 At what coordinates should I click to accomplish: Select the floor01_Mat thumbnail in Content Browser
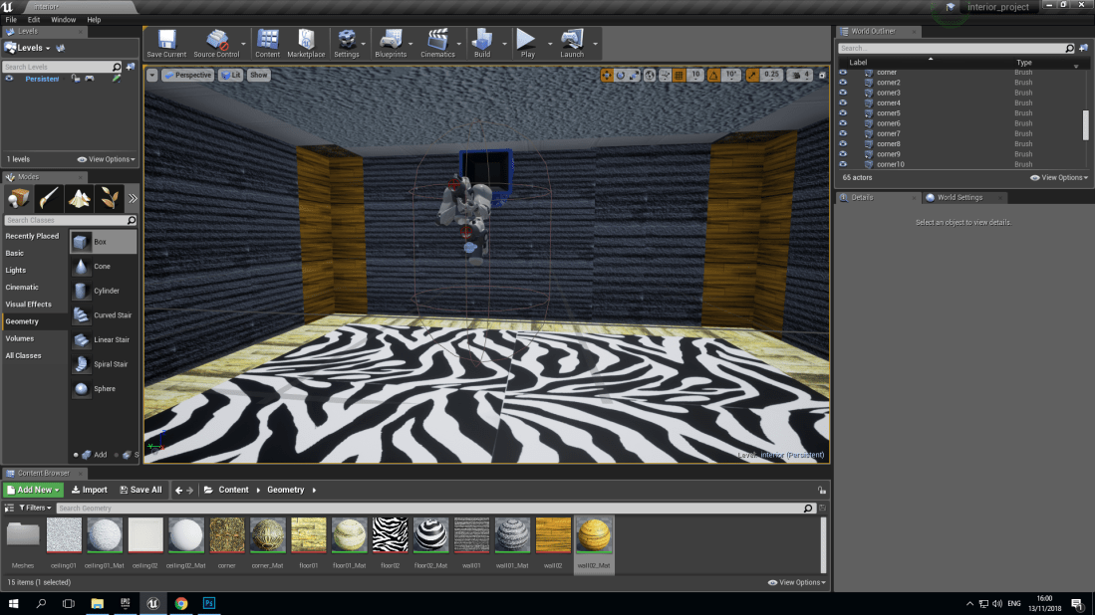coord(349,537)
